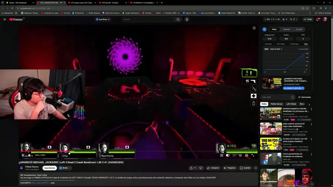Image resolution: width=333 pixels, height=187 pixels.
Task: Click the Preguntar button
Action: point(229,168)
